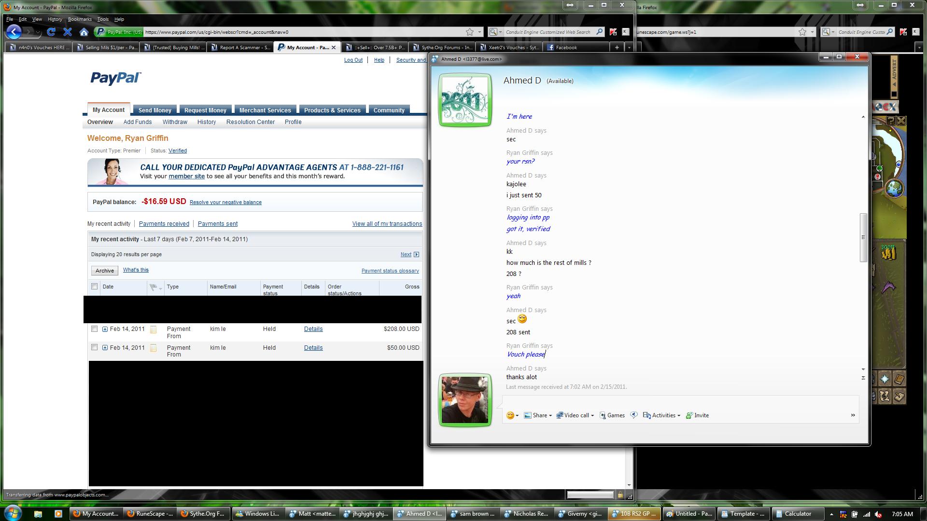Click the reload page icon in Firefox

coord(51,32)
